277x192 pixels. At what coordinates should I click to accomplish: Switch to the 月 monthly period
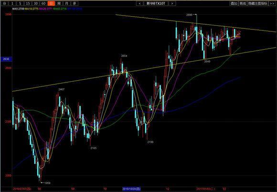pos(66,3)
